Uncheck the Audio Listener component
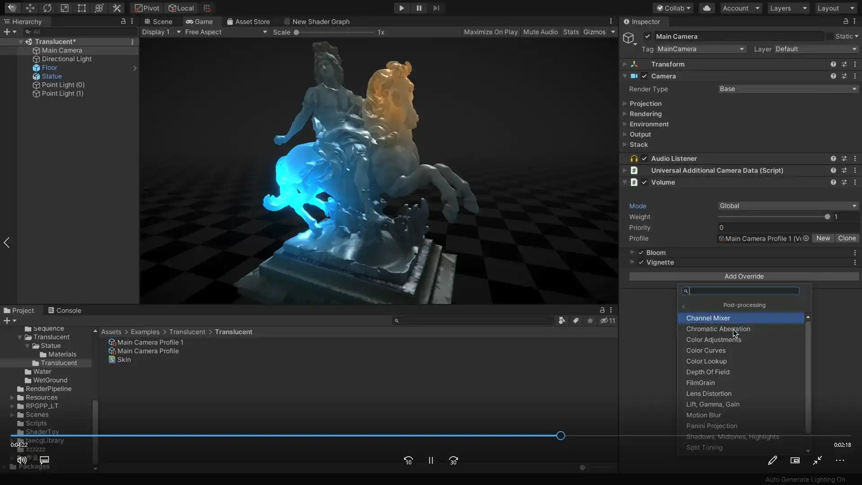The height and width of the screenshot is (485, 862). [x=644, y=158]
